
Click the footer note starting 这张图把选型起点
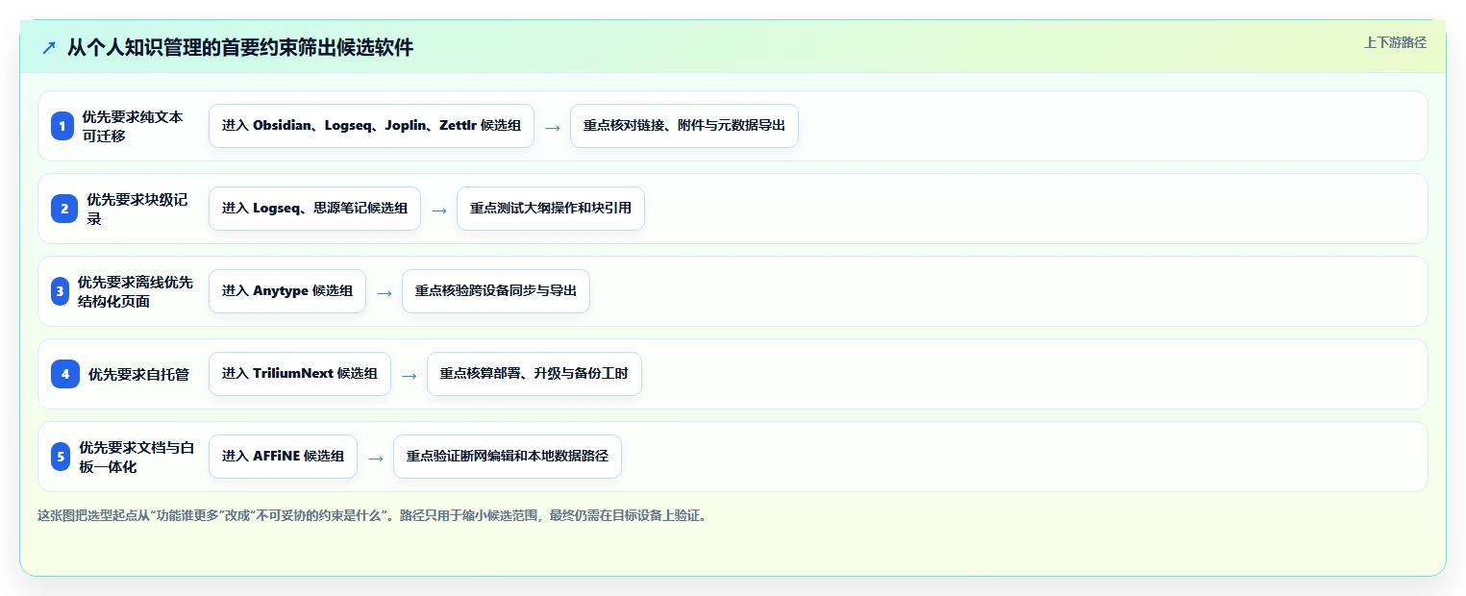point(373,515)
